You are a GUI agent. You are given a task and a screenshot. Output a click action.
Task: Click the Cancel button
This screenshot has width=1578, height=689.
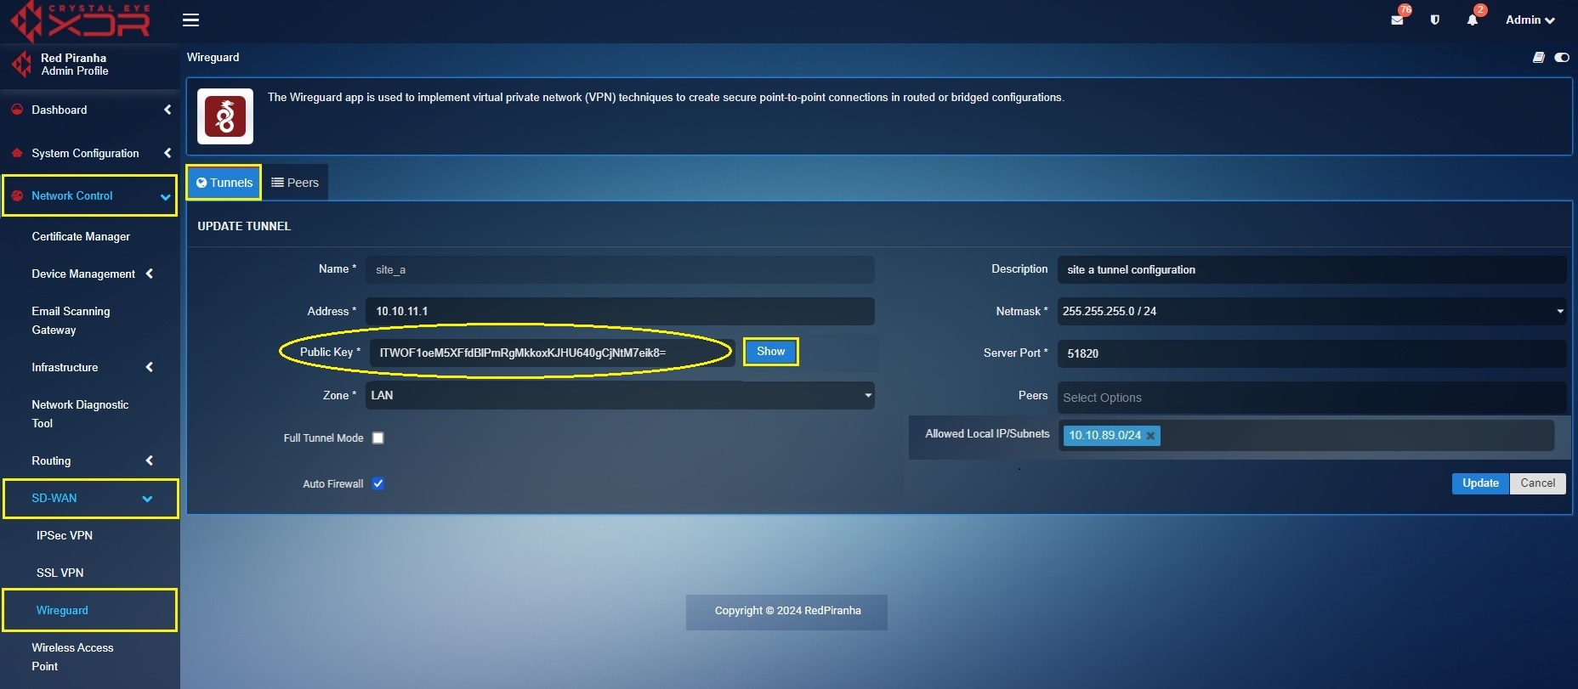1537,483
